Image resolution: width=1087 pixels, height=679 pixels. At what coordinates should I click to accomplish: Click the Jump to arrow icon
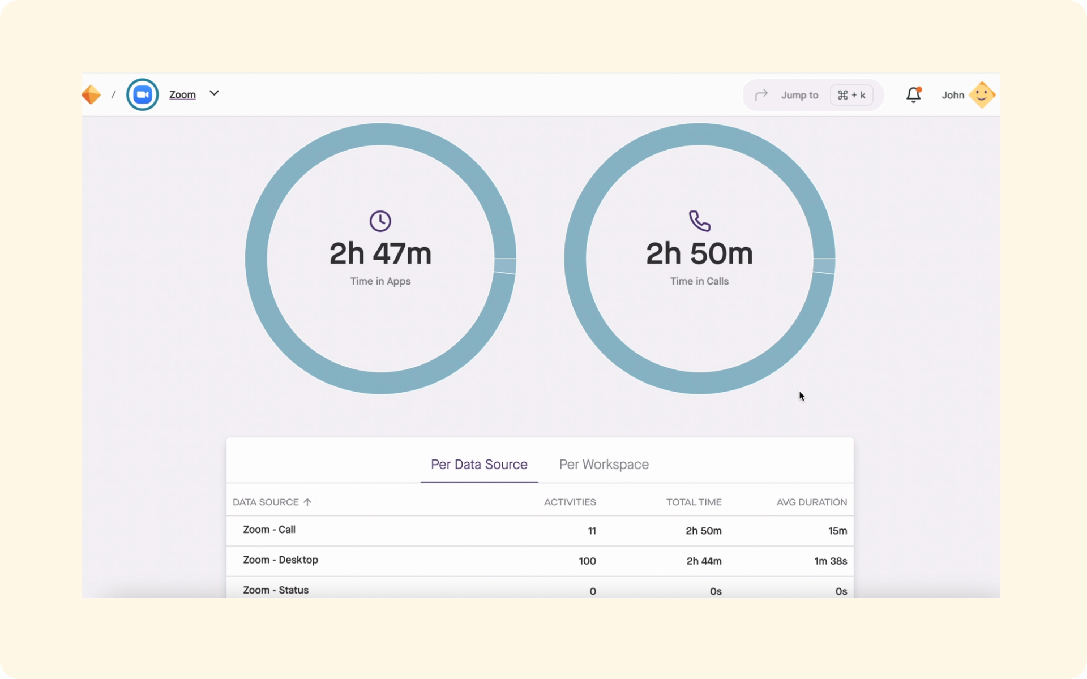pos(761,95)
